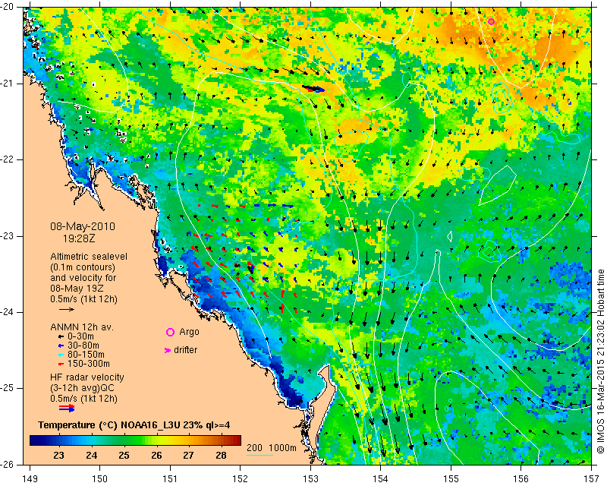Click the blue 30-80m arrow symbol
This screenshot has width=607, height=486.
coord(61,346)
